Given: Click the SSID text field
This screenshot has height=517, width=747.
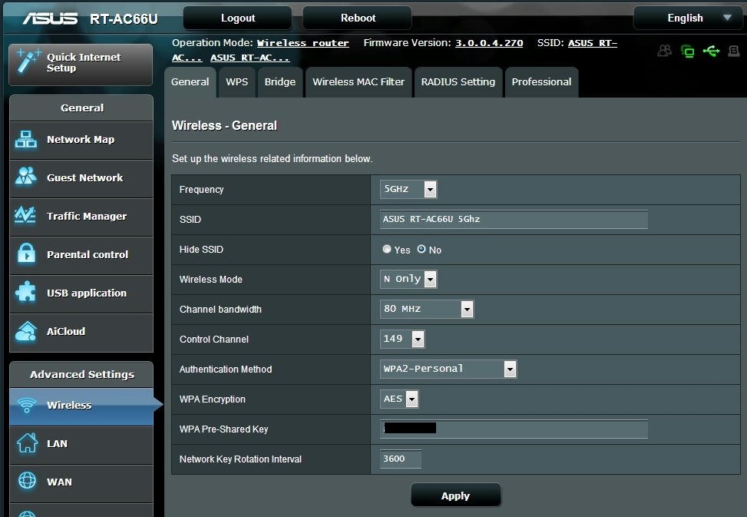Looking at the screenshot, I should click(x=514, y=219).
